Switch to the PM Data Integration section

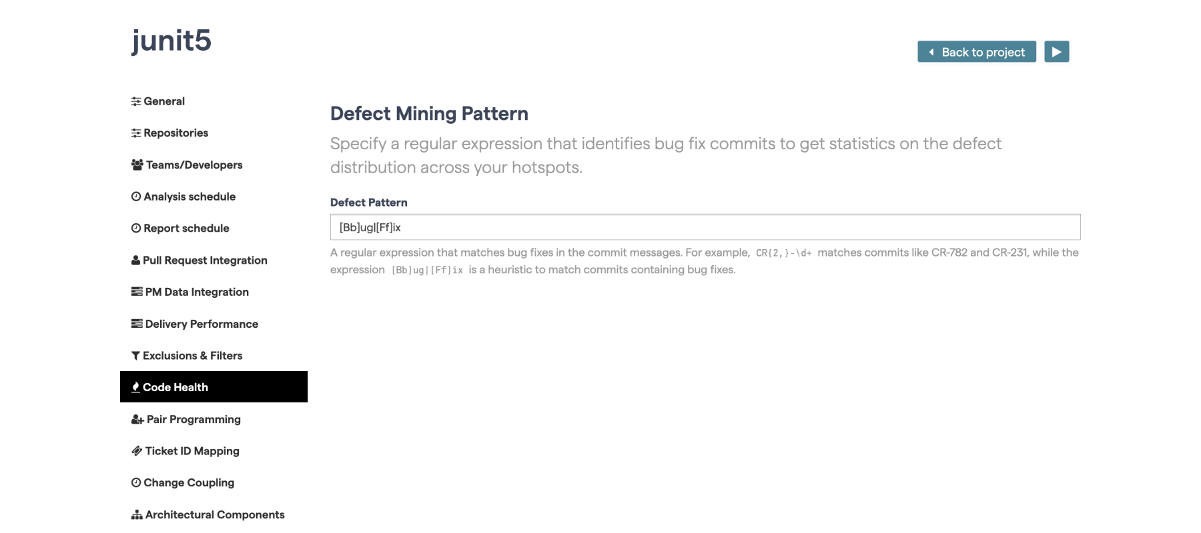pos(196,291)
